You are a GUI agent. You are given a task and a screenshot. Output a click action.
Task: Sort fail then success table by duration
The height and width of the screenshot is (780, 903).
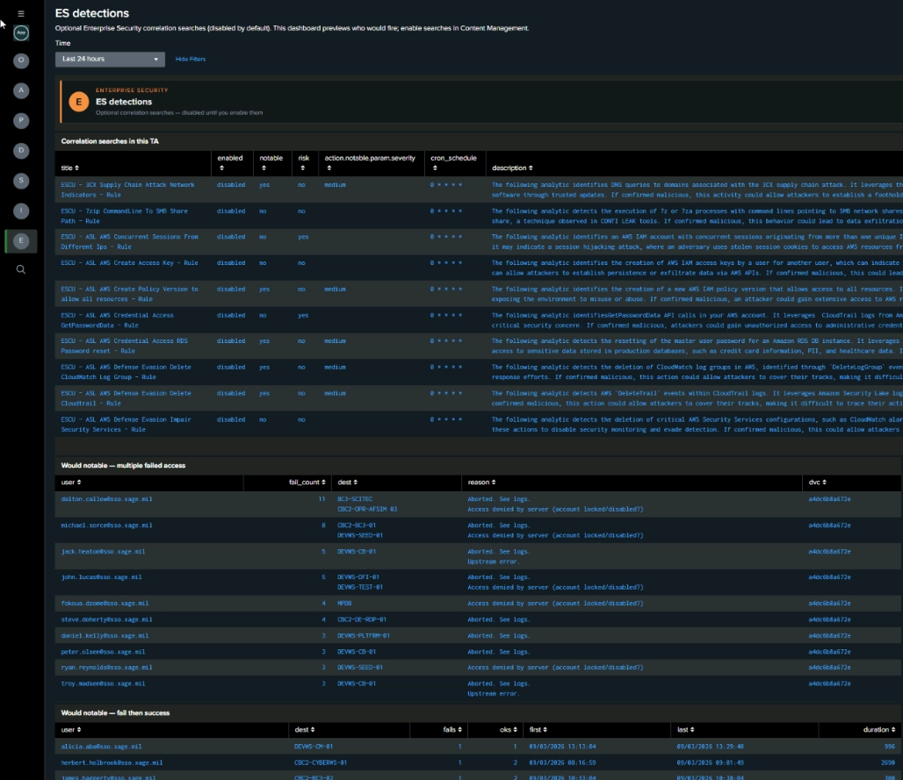pos(878,729)
